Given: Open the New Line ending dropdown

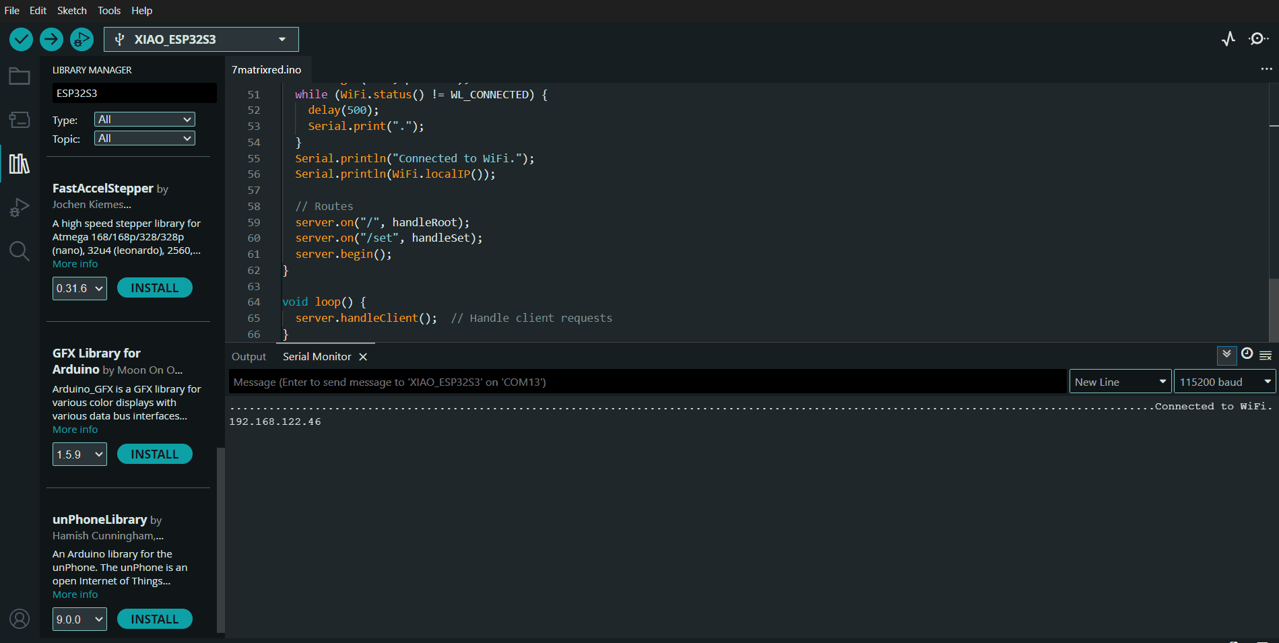Looking at the screenshot, I should click(x=1121, y=382).
